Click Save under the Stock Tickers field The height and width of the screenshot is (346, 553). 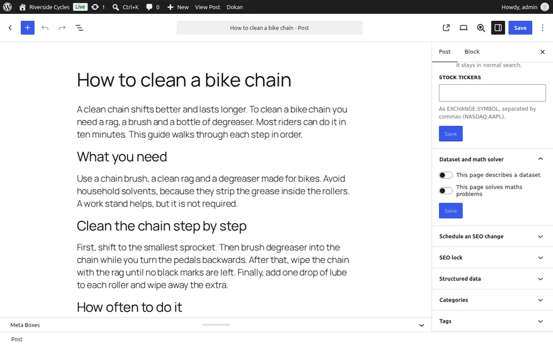click(x=450, y=134)
